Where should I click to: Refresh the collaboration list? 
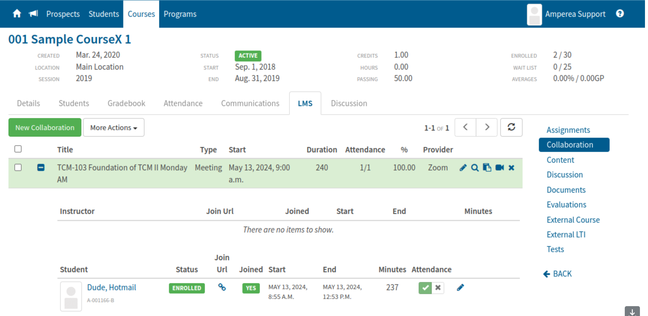pos(511,127)
